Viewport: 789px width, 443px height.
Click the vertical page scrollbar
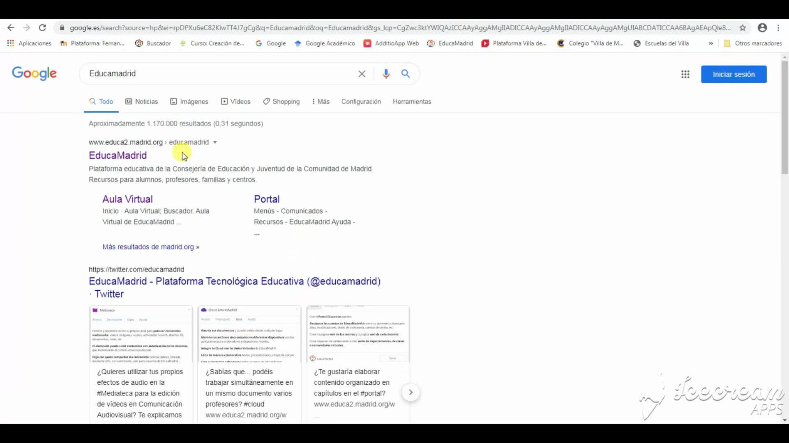pos(784,117)
